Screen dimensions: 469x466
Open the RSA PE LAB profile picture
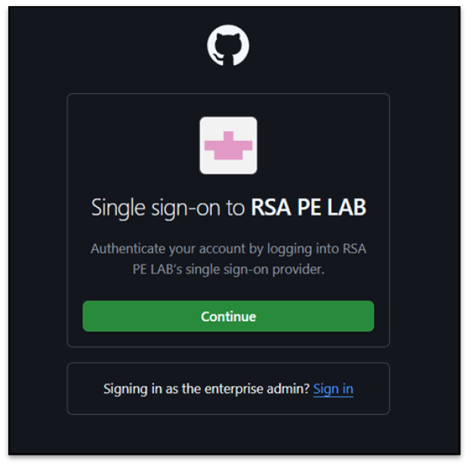click(228, 146)
